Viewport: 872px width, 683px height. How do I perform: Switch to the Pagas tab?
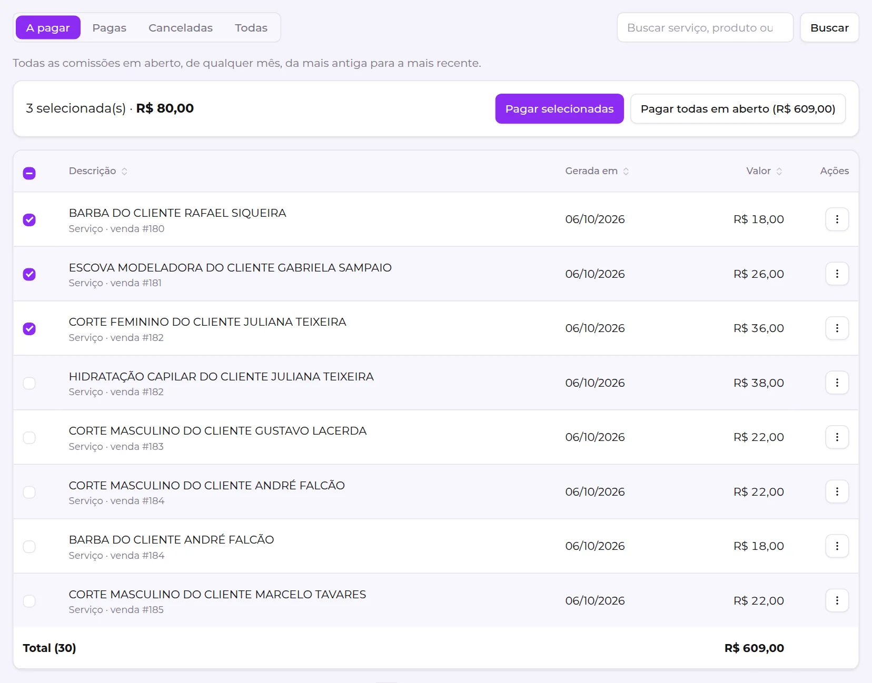pyautogui.click(x=110, y=27)
